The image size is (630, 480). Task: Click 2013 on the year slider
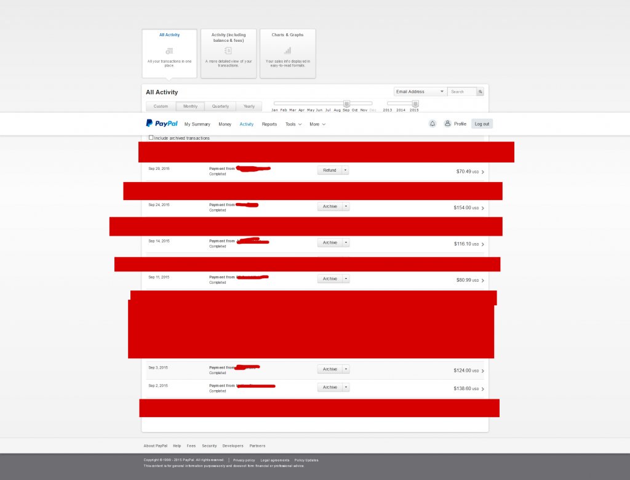tap(388, 110)
